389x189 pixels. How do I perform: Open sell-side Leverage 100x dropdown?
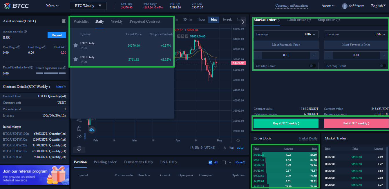point(356,34)
